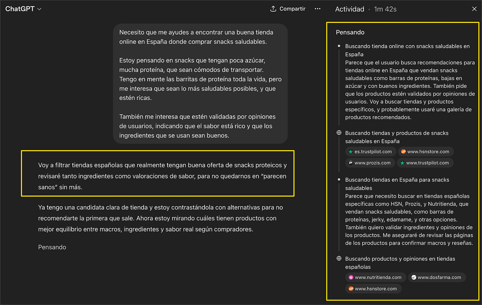Click the globe icon beside 'Buscando productos y opiniones'
Screen dimensions: 482x305
click(x=339, y=258)
